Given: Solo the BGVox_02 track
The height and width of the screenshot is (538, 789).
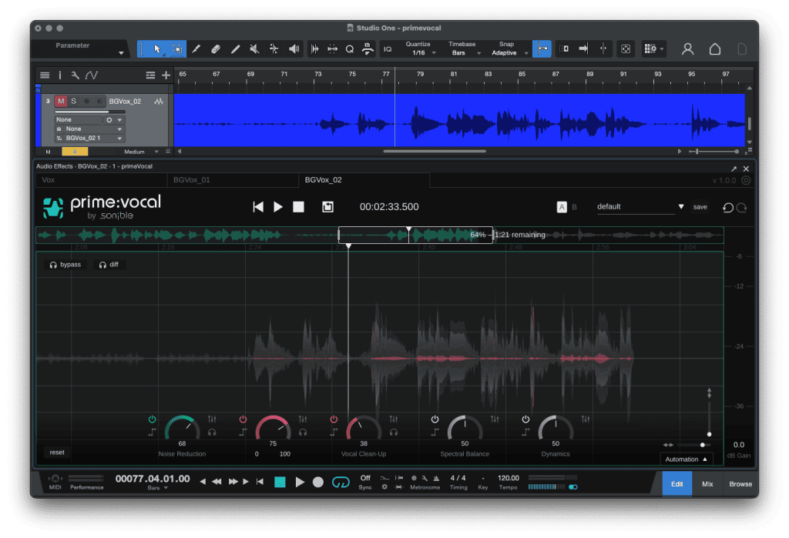Looking at the screenshot, I should point(73,101).
